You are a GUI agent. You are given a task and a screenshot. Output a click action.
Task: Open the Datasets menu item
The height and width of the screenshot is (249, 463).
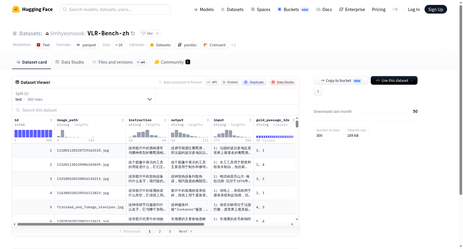pos(232,9)
